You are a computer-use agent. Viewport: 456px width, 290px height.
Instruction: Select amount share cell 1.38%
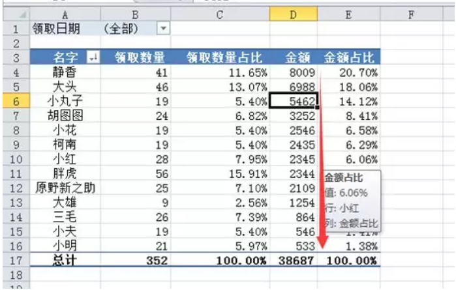pos(349,246)
